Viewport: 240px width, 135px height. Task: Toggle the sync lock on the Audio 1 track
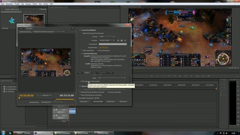pyautogui.click(x=57, y=110)
